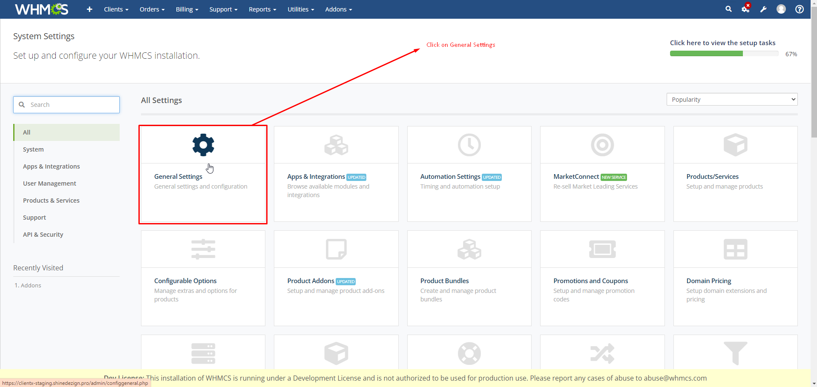Click into the settings Search field
The height and width of the screenshot is (387, 817).
click(72, 105)
